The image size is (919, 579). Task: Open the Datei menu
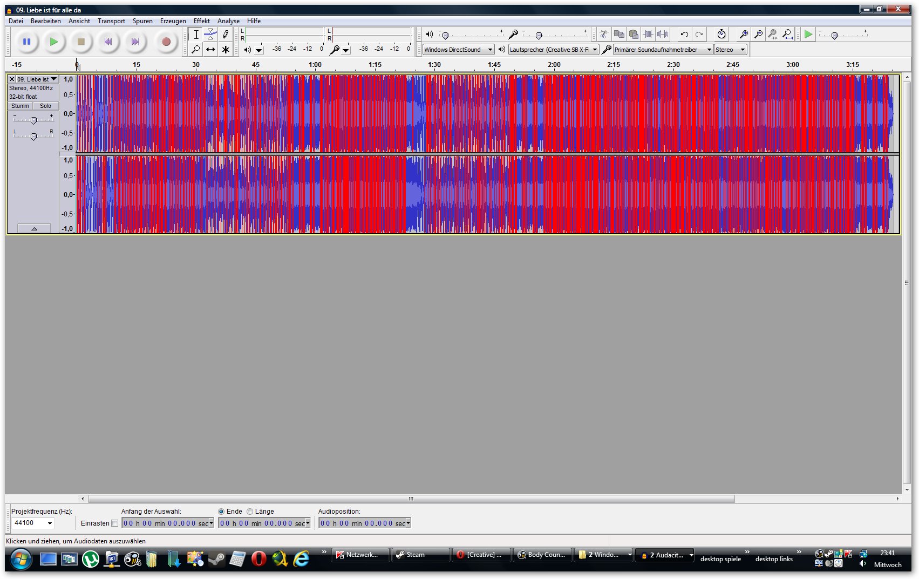coord(16,21)
